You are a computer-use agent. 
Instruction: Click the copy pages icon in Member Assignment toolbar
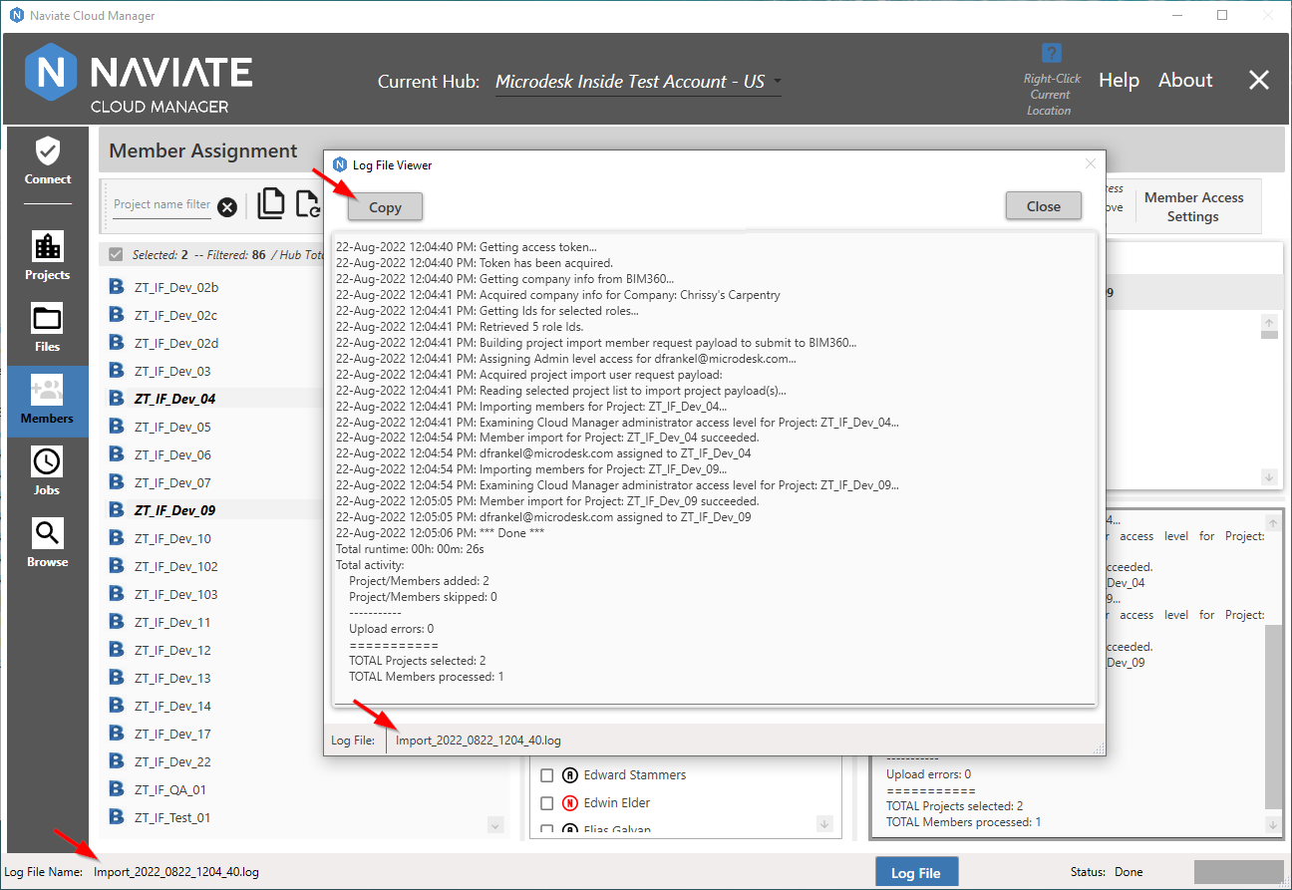(x=270, y=203)
